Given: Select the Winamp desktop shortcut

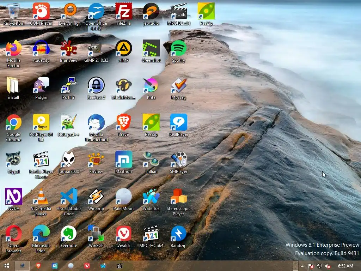Looking at the screenshot, I should coord(96,200).
